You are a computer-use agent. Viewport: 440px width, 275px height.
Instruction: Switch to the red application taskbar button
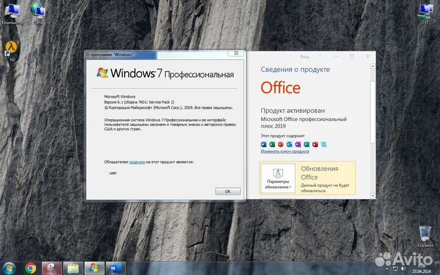pos(51,268)
